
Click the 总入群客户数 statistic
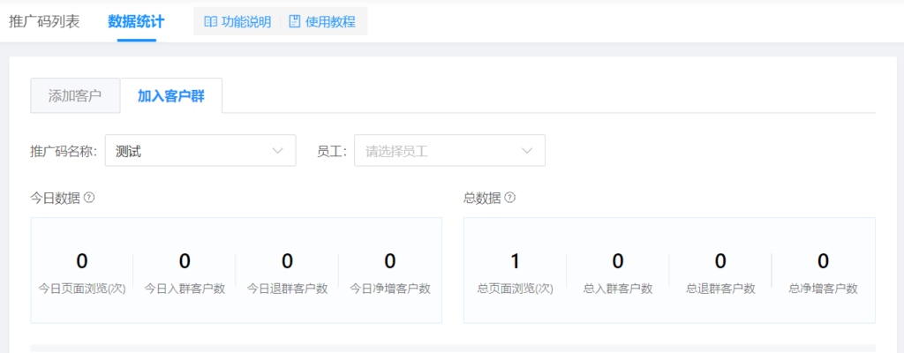click(x=618, y=272)
